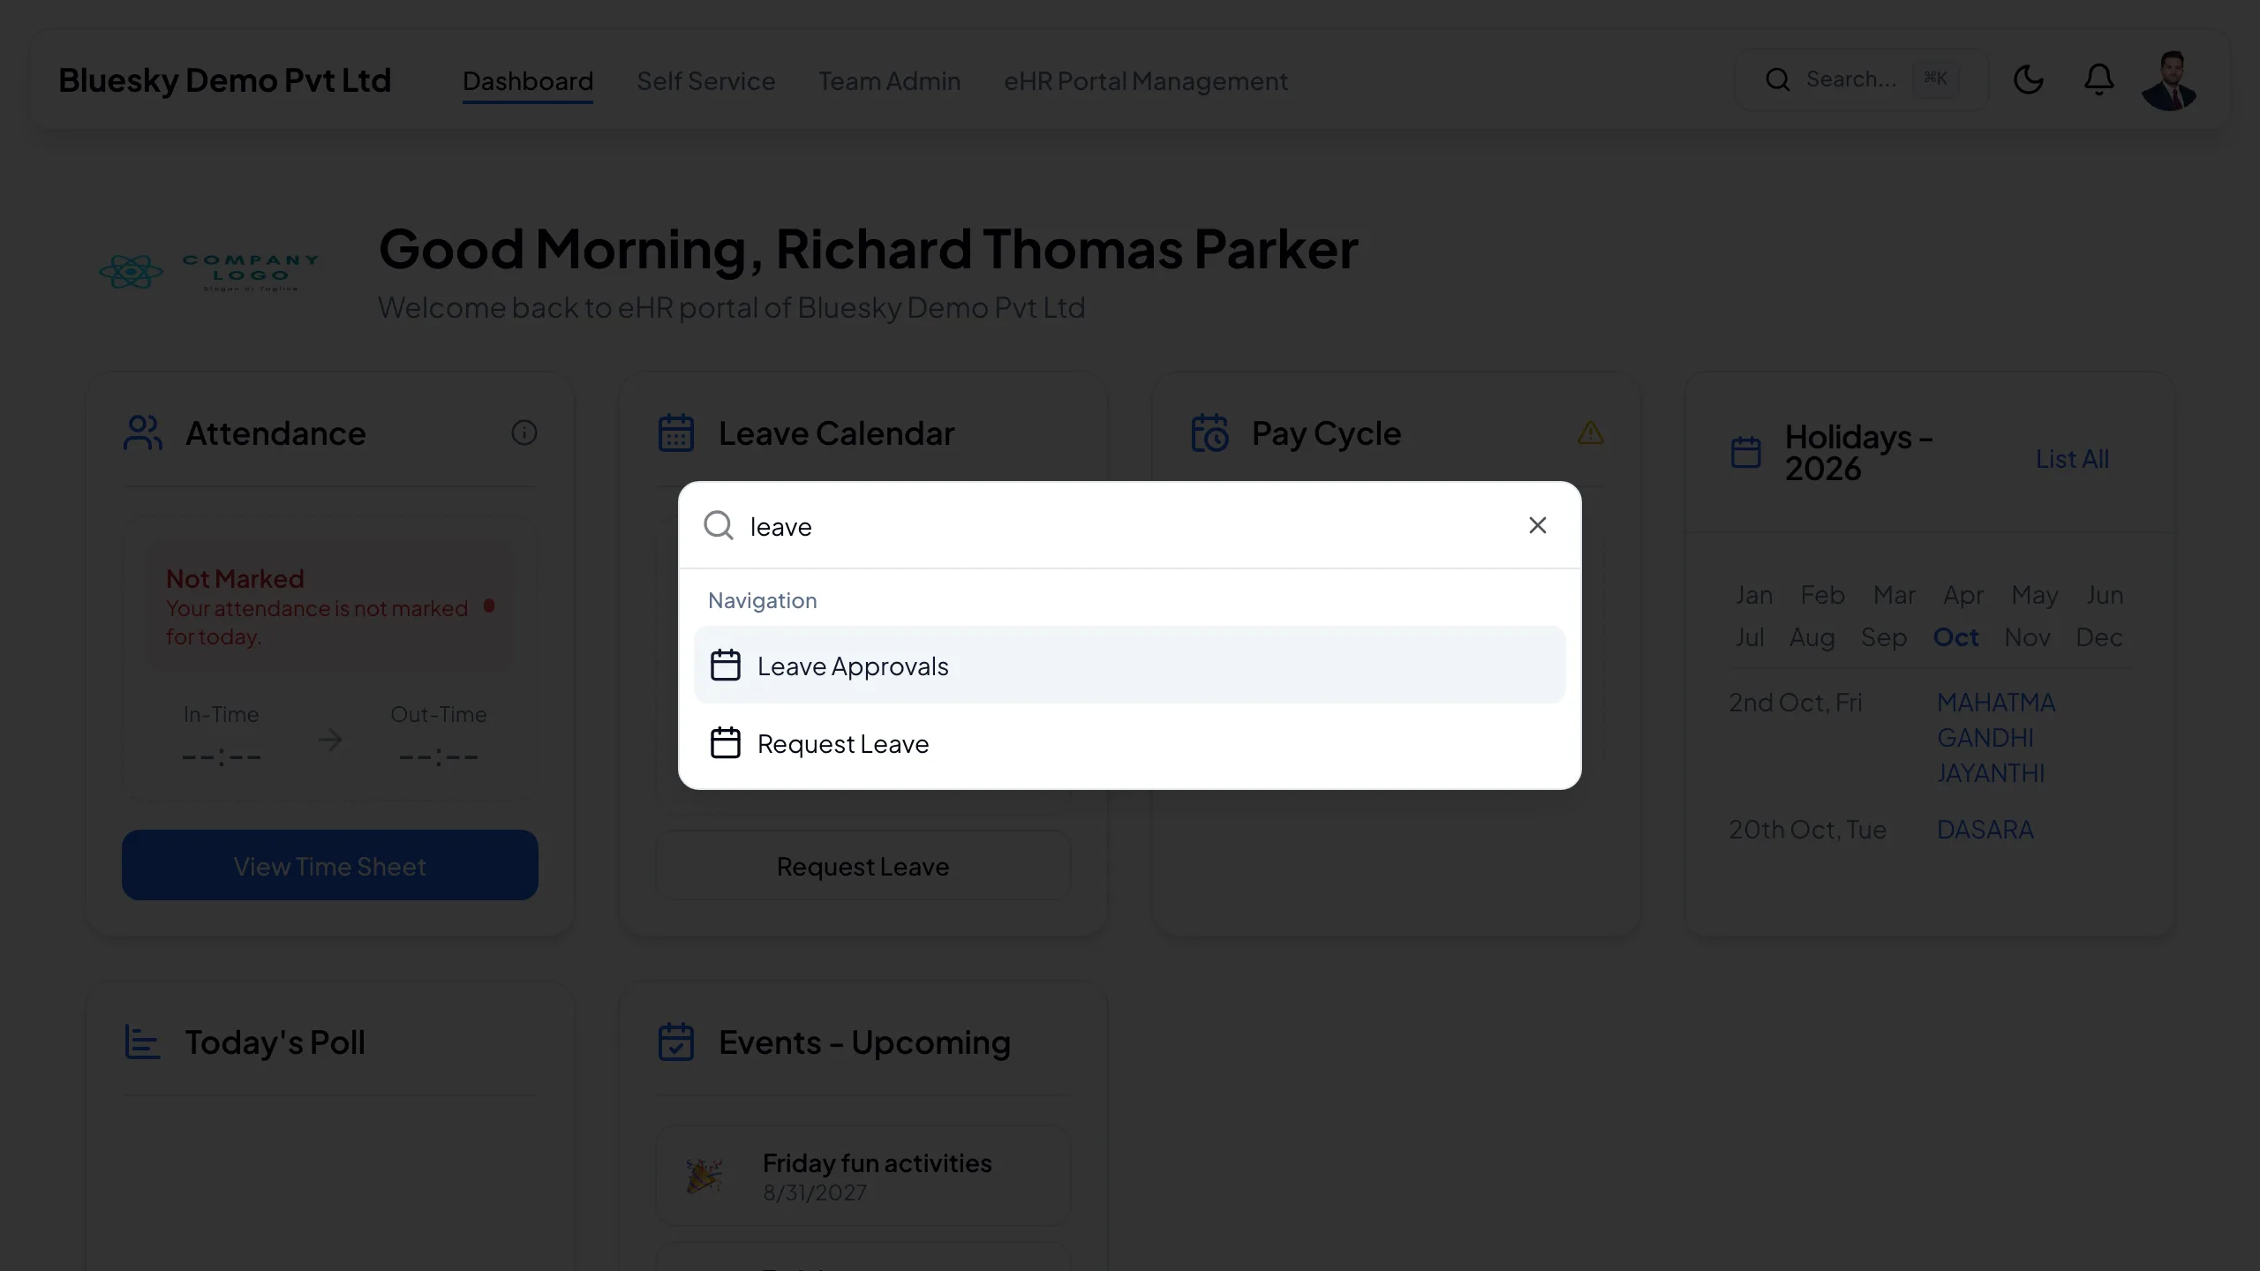
Task: Select the Nov month in Holidays
Action: (x=2027, y=637)
